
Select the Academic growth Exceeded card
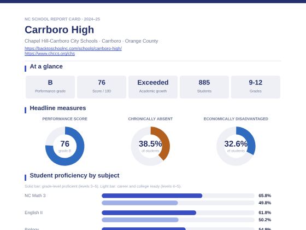click(153, 87)
